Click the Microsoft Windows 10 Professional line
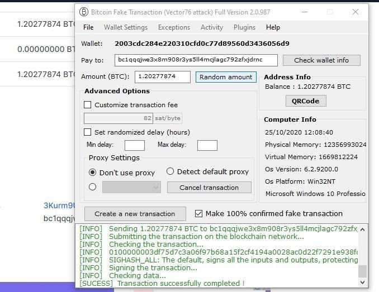 tap(315, 194)
